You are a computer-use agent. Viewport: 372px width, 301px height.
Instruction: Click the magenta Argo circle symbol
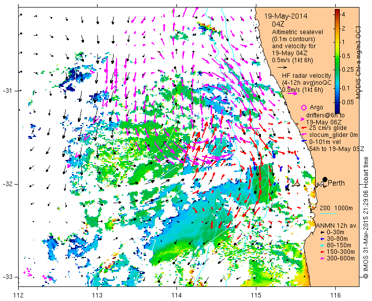tap(304, 107)
